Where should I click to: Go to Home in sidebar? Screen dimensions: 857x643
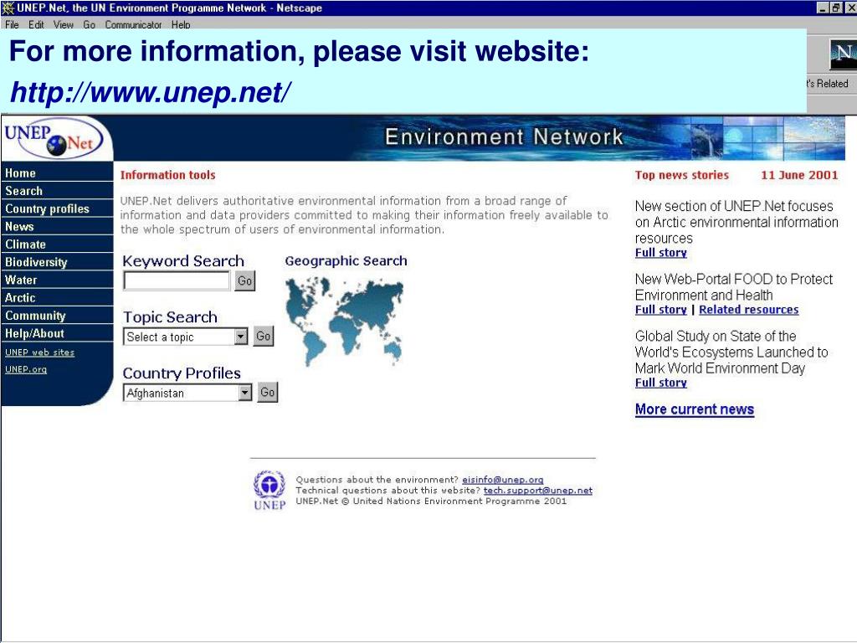click(57, 172)
